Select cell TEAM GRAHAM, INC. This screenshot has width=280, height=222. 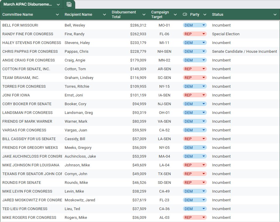(31, 77)
